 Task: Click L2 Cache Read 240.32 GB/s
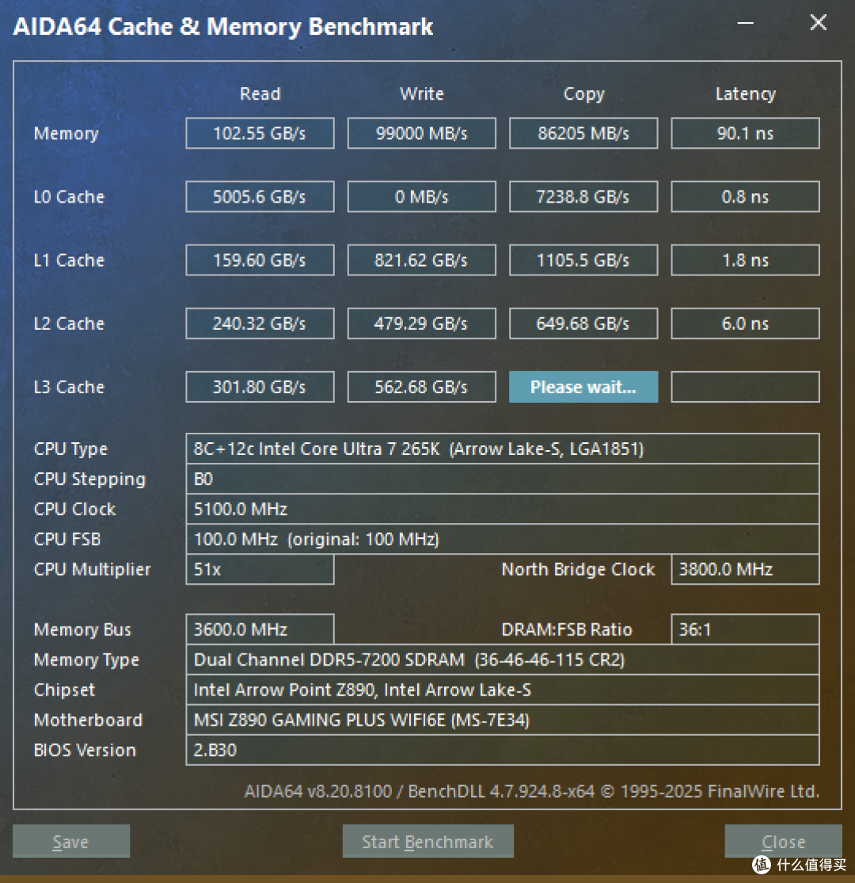click(260, 324)
